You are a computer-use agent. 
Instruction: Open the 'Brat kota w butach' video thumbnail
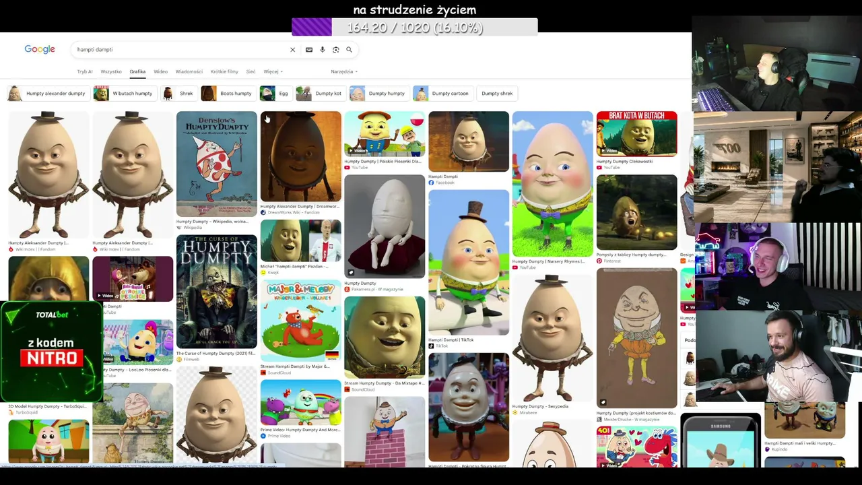(636, 134)
